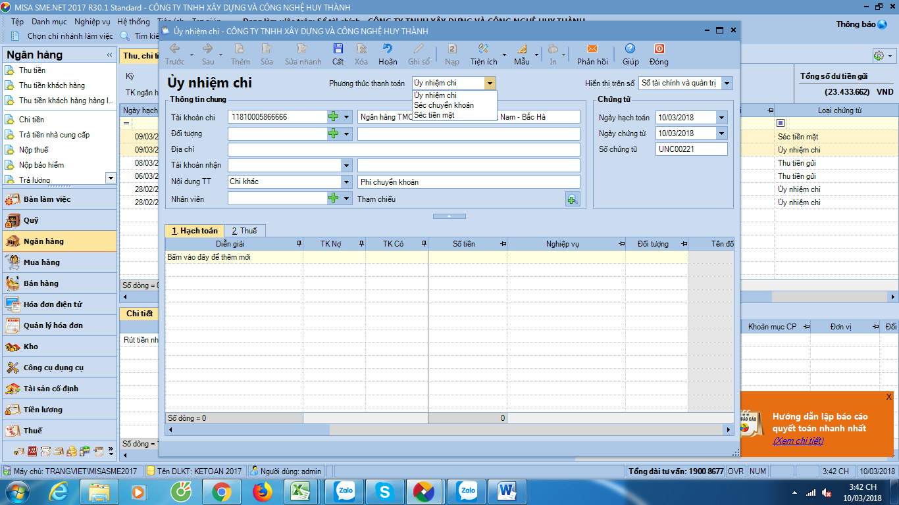The height and width of the screenshot is (505, 899).
Task: Open the Danh mục menu
Action: tap(49, 22)
